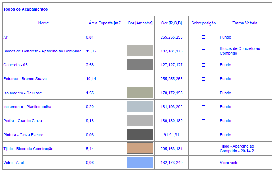Toggle Sobreposição checkbox for Ar row

click(x=204, y=37)
